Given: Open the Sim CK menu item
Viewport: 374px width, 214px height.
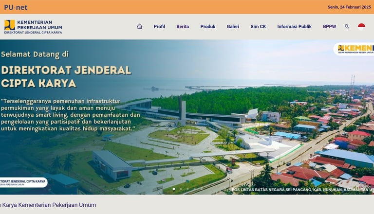Looking at the screenshot, I should [258, 26].
